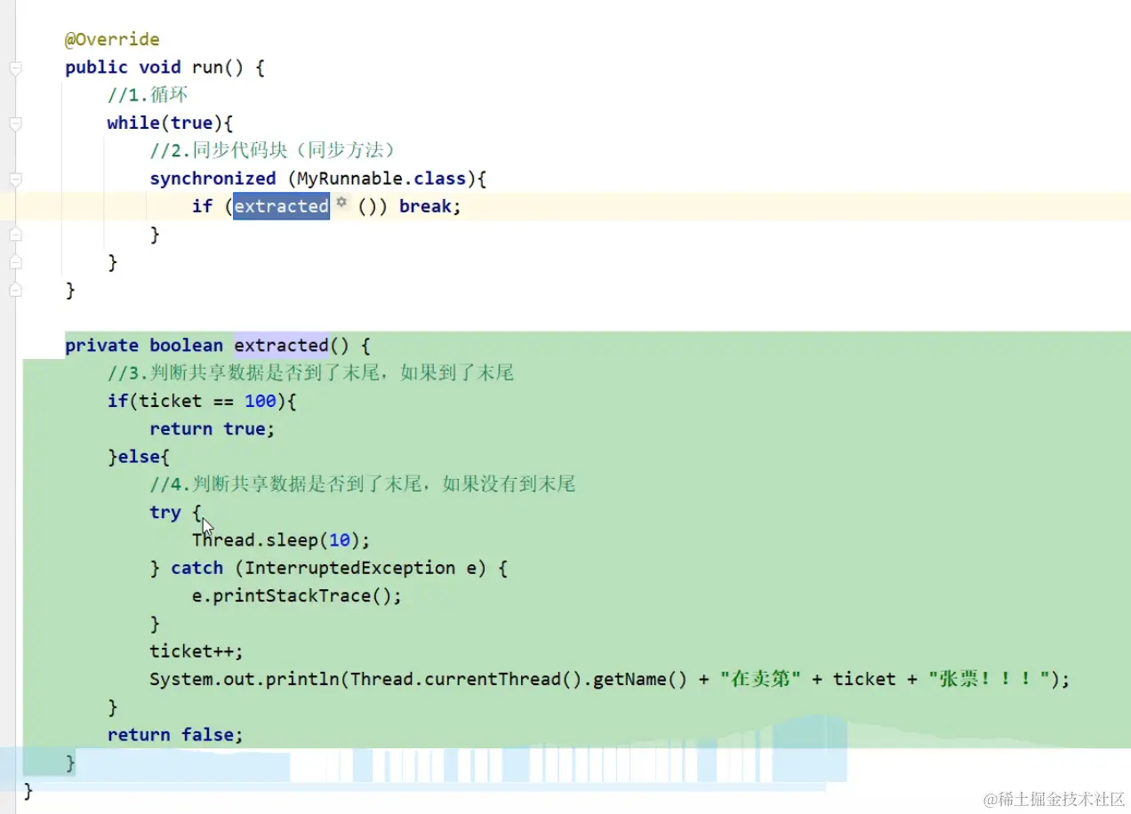Click fold-end marker closing the while loop
The image size is (1131, 814).
point(14,262)
